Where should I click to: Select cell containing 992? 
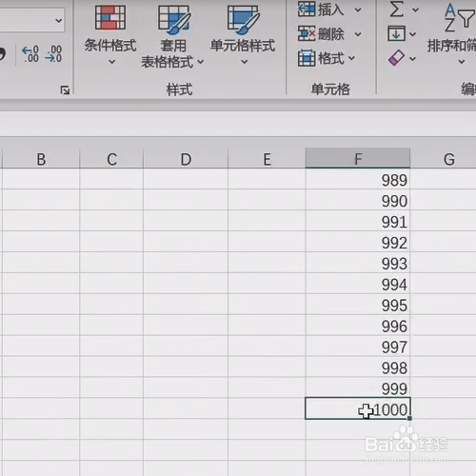tap(358, 242)
